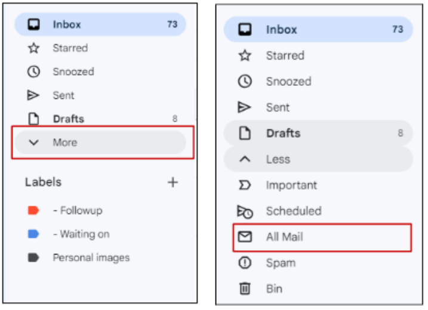Click the blue tag icon of Waiting on label
This screenshot has width=428, height=310.
pos(33,234)
